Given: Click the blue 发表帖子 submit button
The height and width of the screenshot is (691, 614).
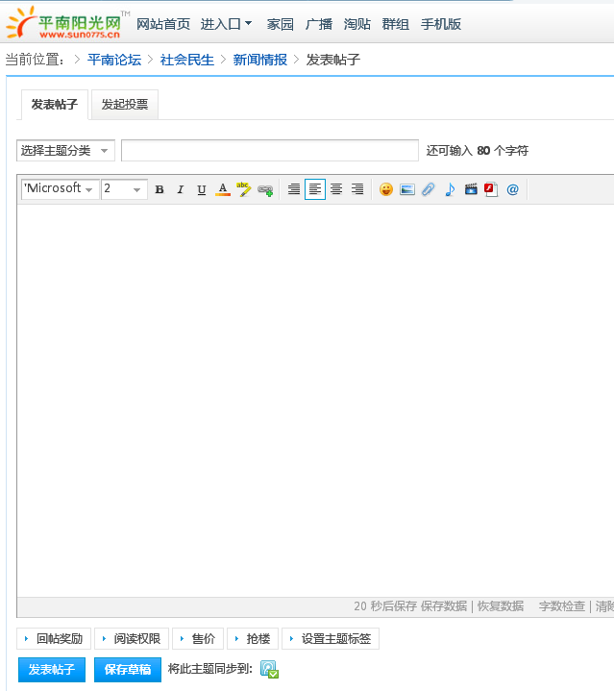Looking at the screenshot, I should pyautogui.click(x=52, y=670).
